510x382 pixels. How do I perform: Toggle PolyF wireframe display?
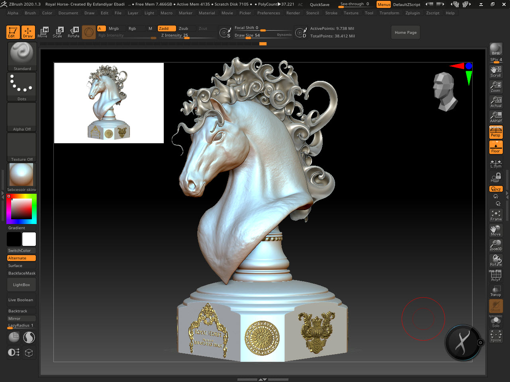click(496, 275)
